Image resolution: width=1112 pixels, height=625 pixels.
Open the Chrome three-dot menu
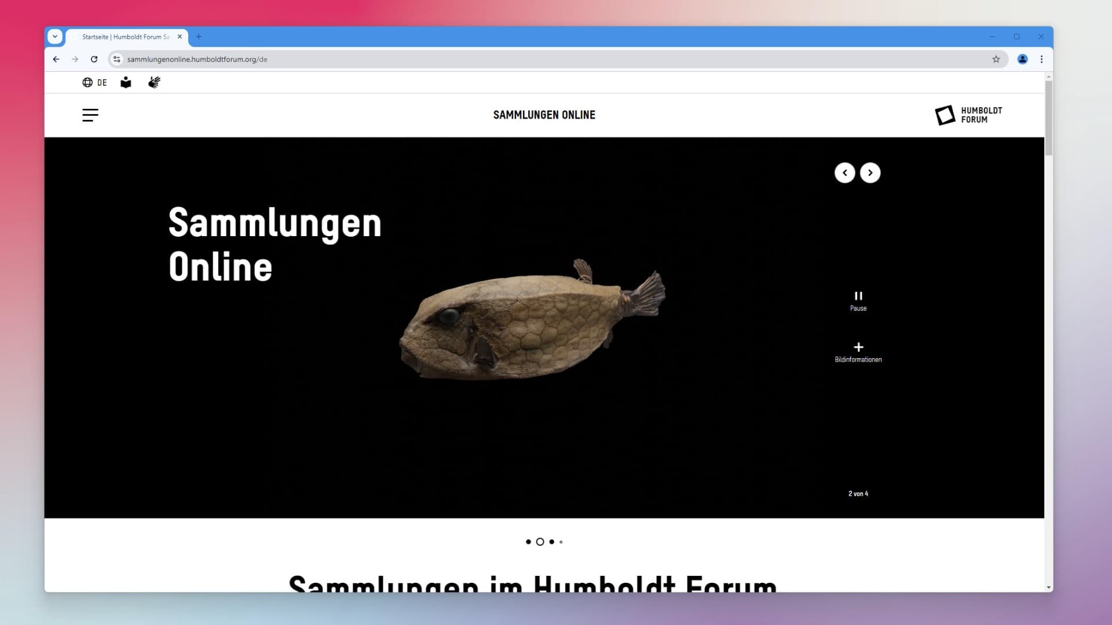coord(1041,59)
